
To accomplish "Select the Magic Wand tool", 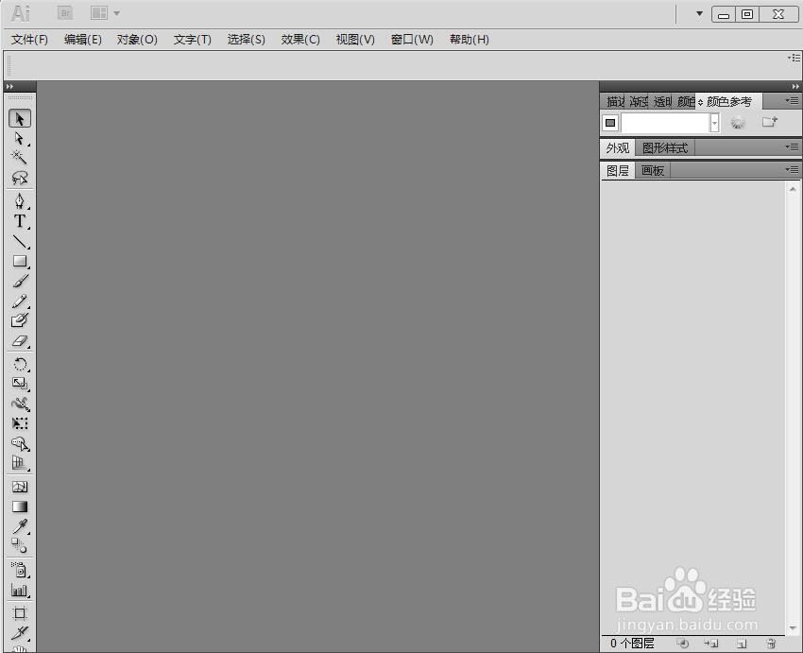I will point(20,158).
